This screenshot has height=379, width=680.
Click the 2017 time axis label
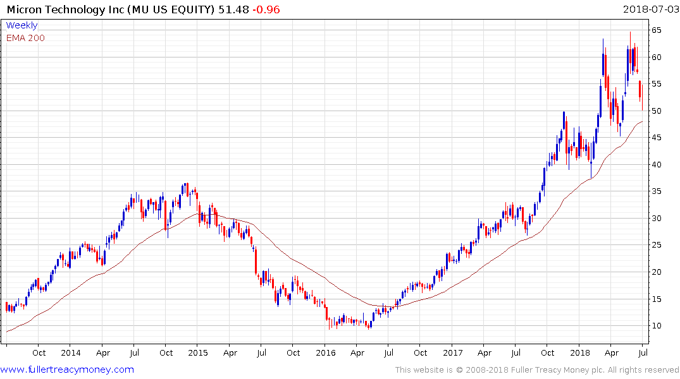click(x=453, y=353)
